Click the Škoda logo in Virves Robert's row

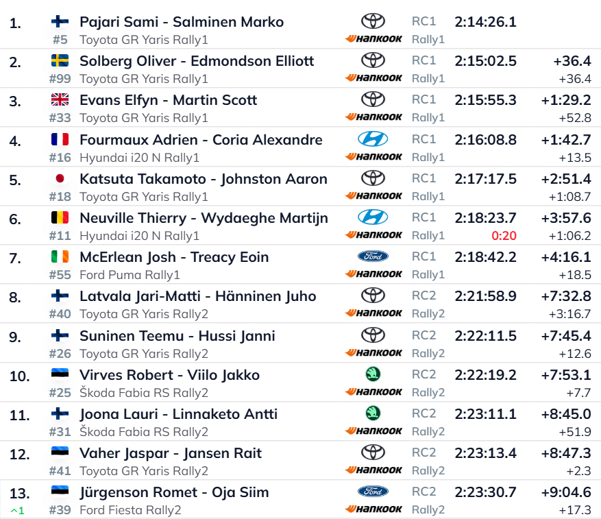[x=373, y=374]
